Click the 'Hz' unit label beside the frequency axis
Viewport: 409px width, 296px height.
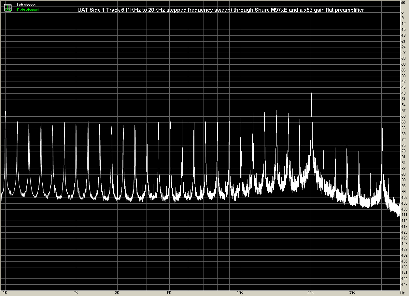[x=403, y=293]
